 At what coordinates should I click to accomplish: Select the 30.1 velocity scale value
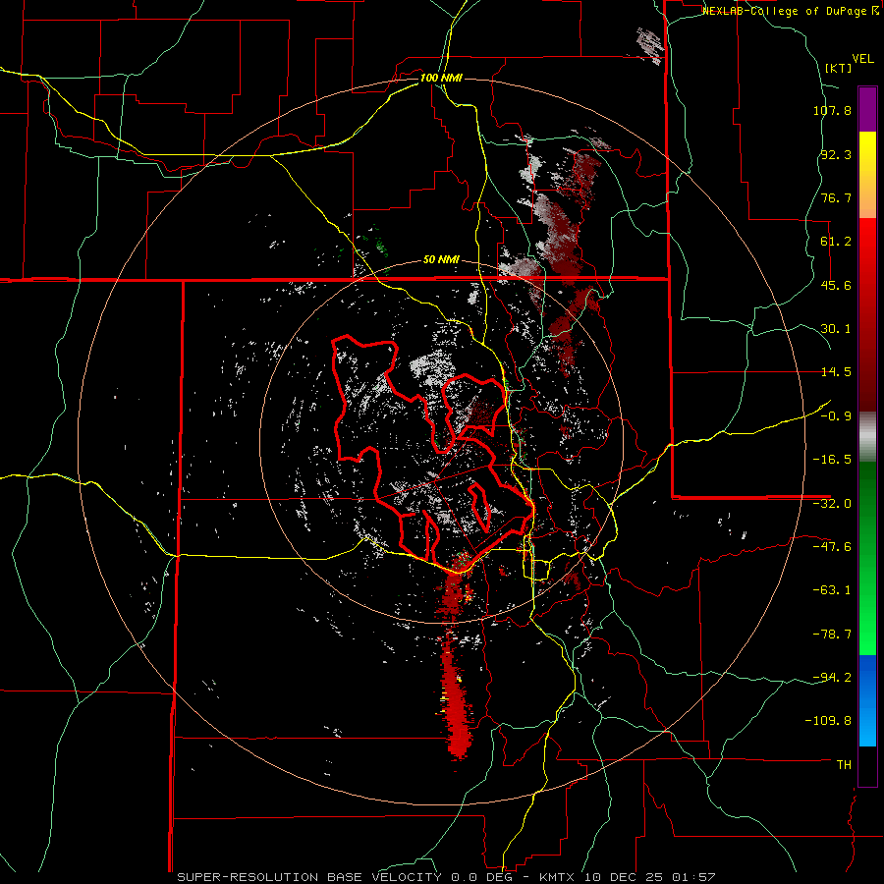tap(836, 329)
